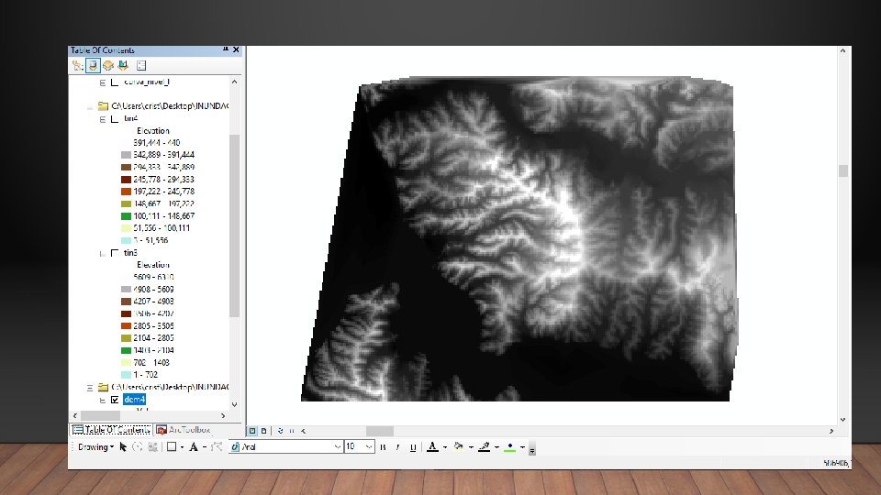Apply bold text formatting
The height and width of the screenshot is (495, 881).
384,446
